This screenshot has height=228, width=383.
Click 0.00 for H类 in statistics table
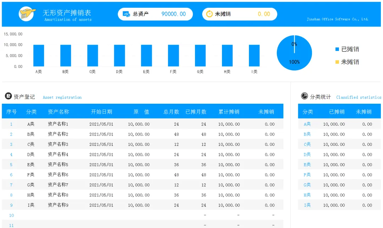click(367, 195)
